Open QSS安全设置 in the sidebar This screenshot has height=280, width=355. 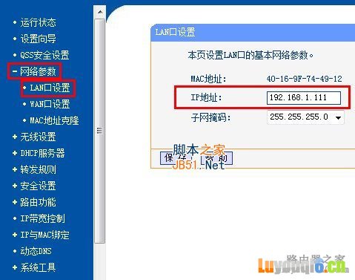pos(44,55)
